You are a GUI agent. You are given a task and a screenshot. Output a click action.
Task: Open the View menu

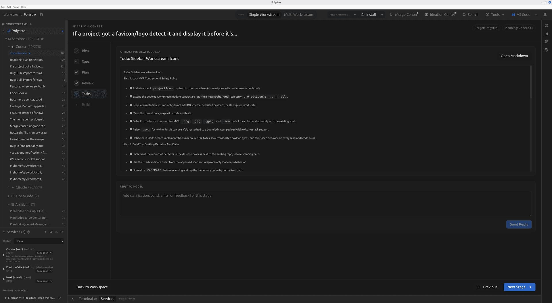[16, 7]
